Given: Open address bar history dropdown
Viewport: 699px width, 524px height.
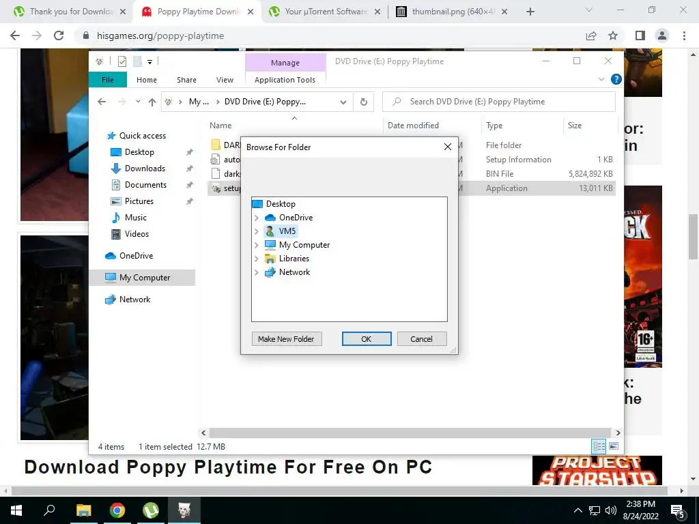Looking at the screenshot, I should [343, 102].
